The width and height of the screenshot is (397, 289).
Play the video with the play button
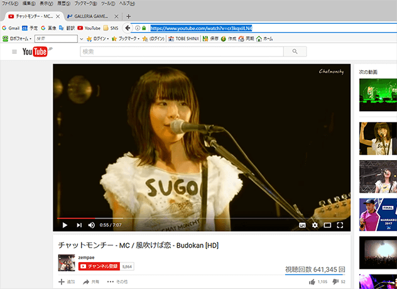[65, 225]
